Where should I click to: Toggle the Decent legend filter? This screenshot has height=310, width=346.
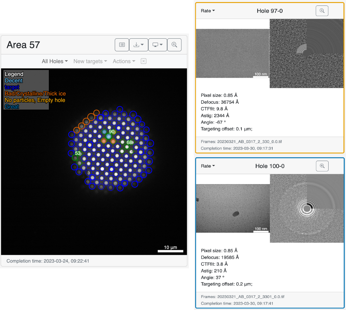14,80
